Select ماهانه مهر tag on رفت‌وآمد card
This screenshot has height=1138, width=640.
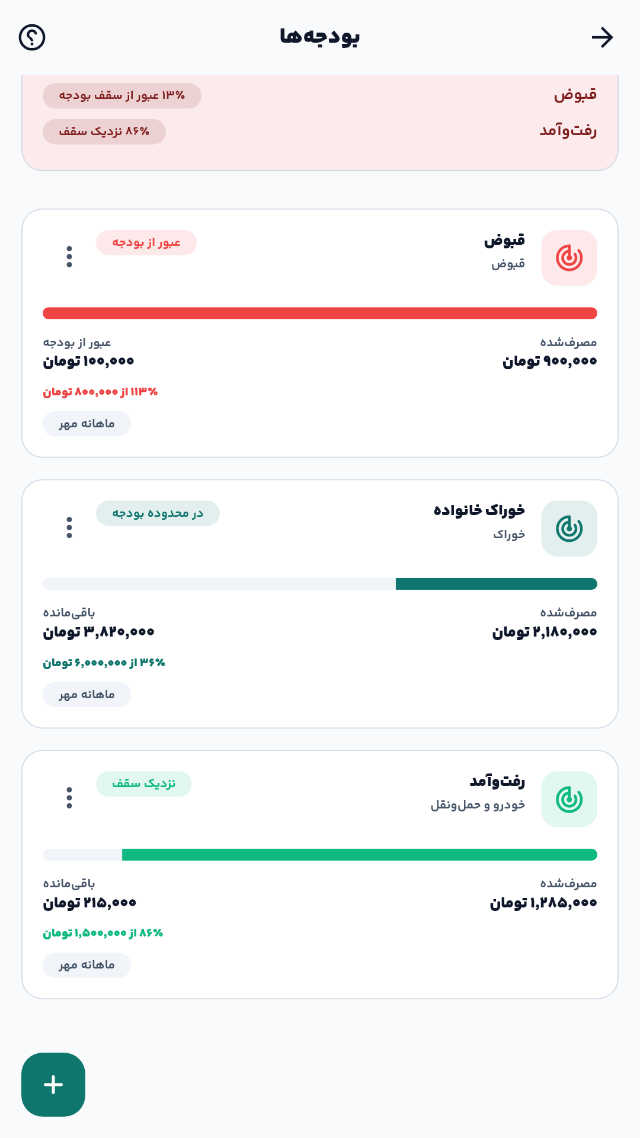[x=87, y=965]
